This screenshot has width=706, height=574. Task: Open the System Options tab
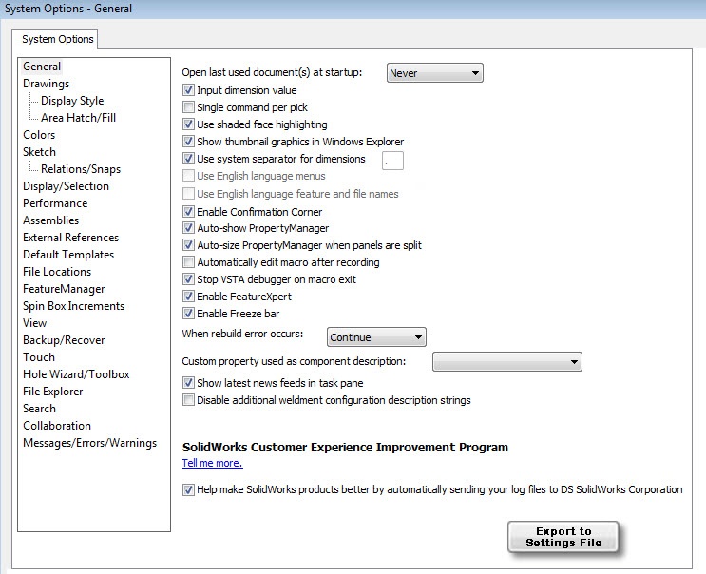(58, 39)
